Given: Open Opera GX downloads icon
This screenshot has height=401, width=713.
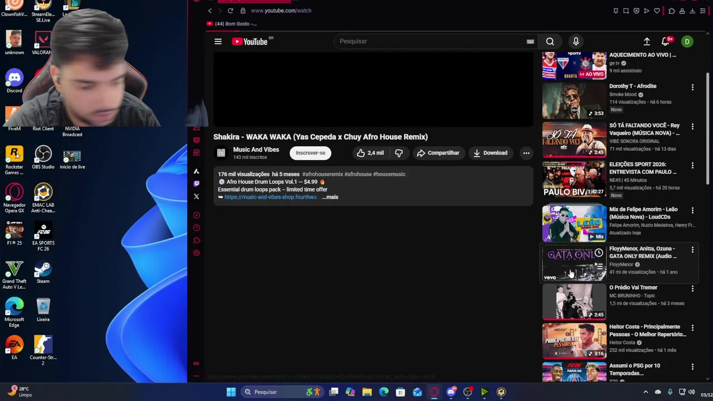Looking at the screenshot, I should click(x=692, y=11).
